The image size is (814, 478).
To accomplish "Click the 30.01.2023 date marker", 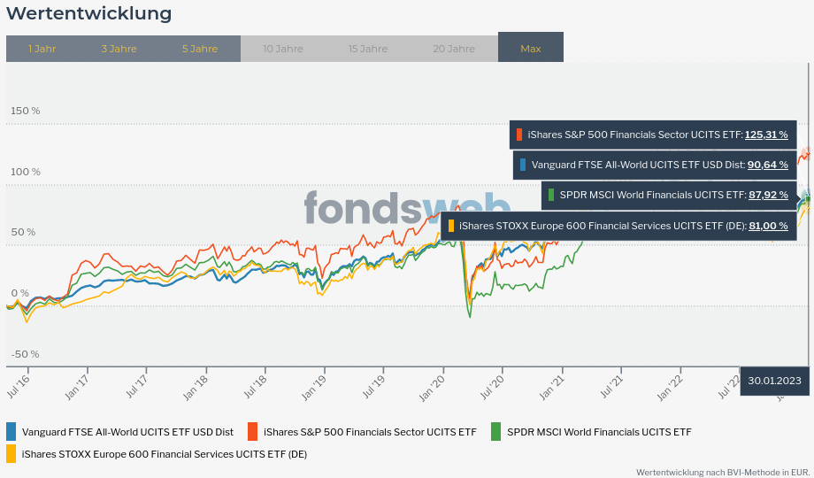I will (774, 381).
